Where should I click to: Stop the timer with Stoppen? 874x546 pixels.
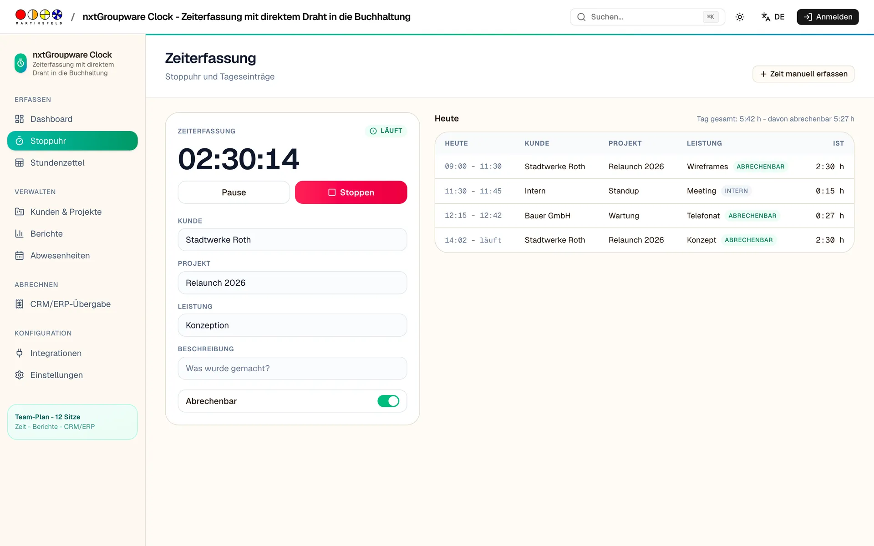tap(351, 192)
